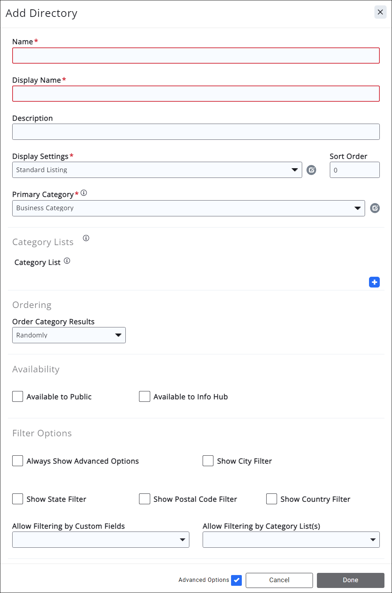Click the Advanced Options label
Image resolution: width=392 pixels, height=593 pixels.
click(x=204, y=580)
